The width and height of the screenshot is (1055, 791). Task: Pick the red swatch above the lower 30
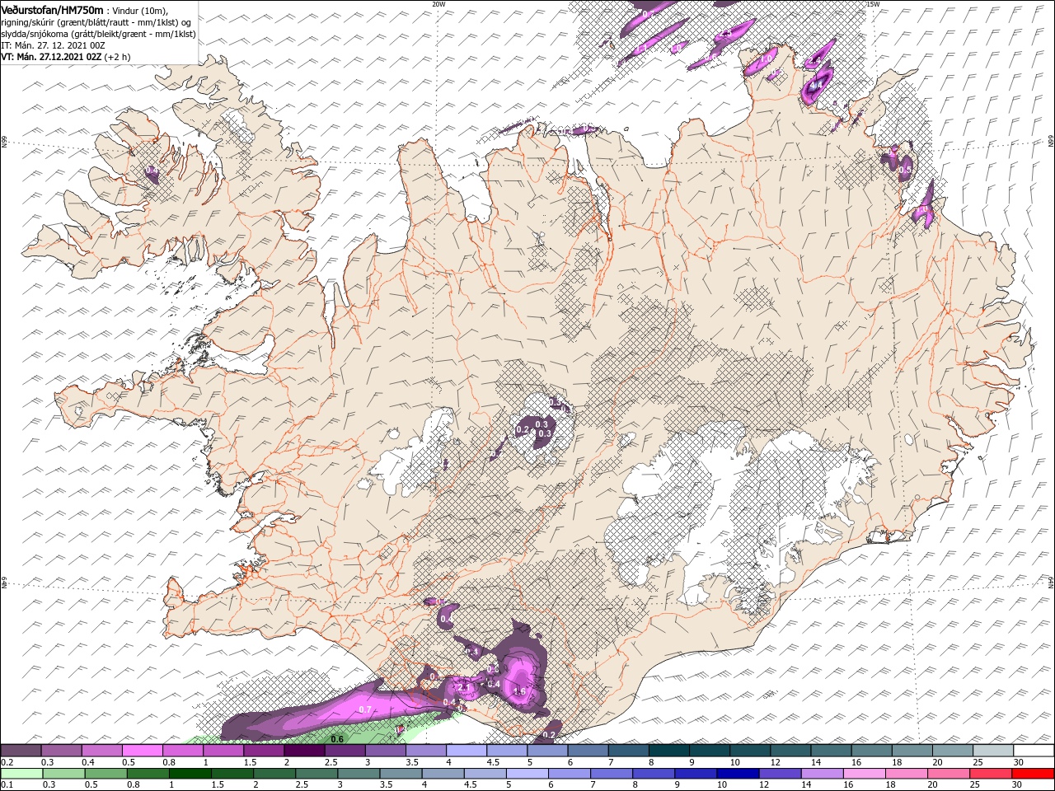point(1033,774)
